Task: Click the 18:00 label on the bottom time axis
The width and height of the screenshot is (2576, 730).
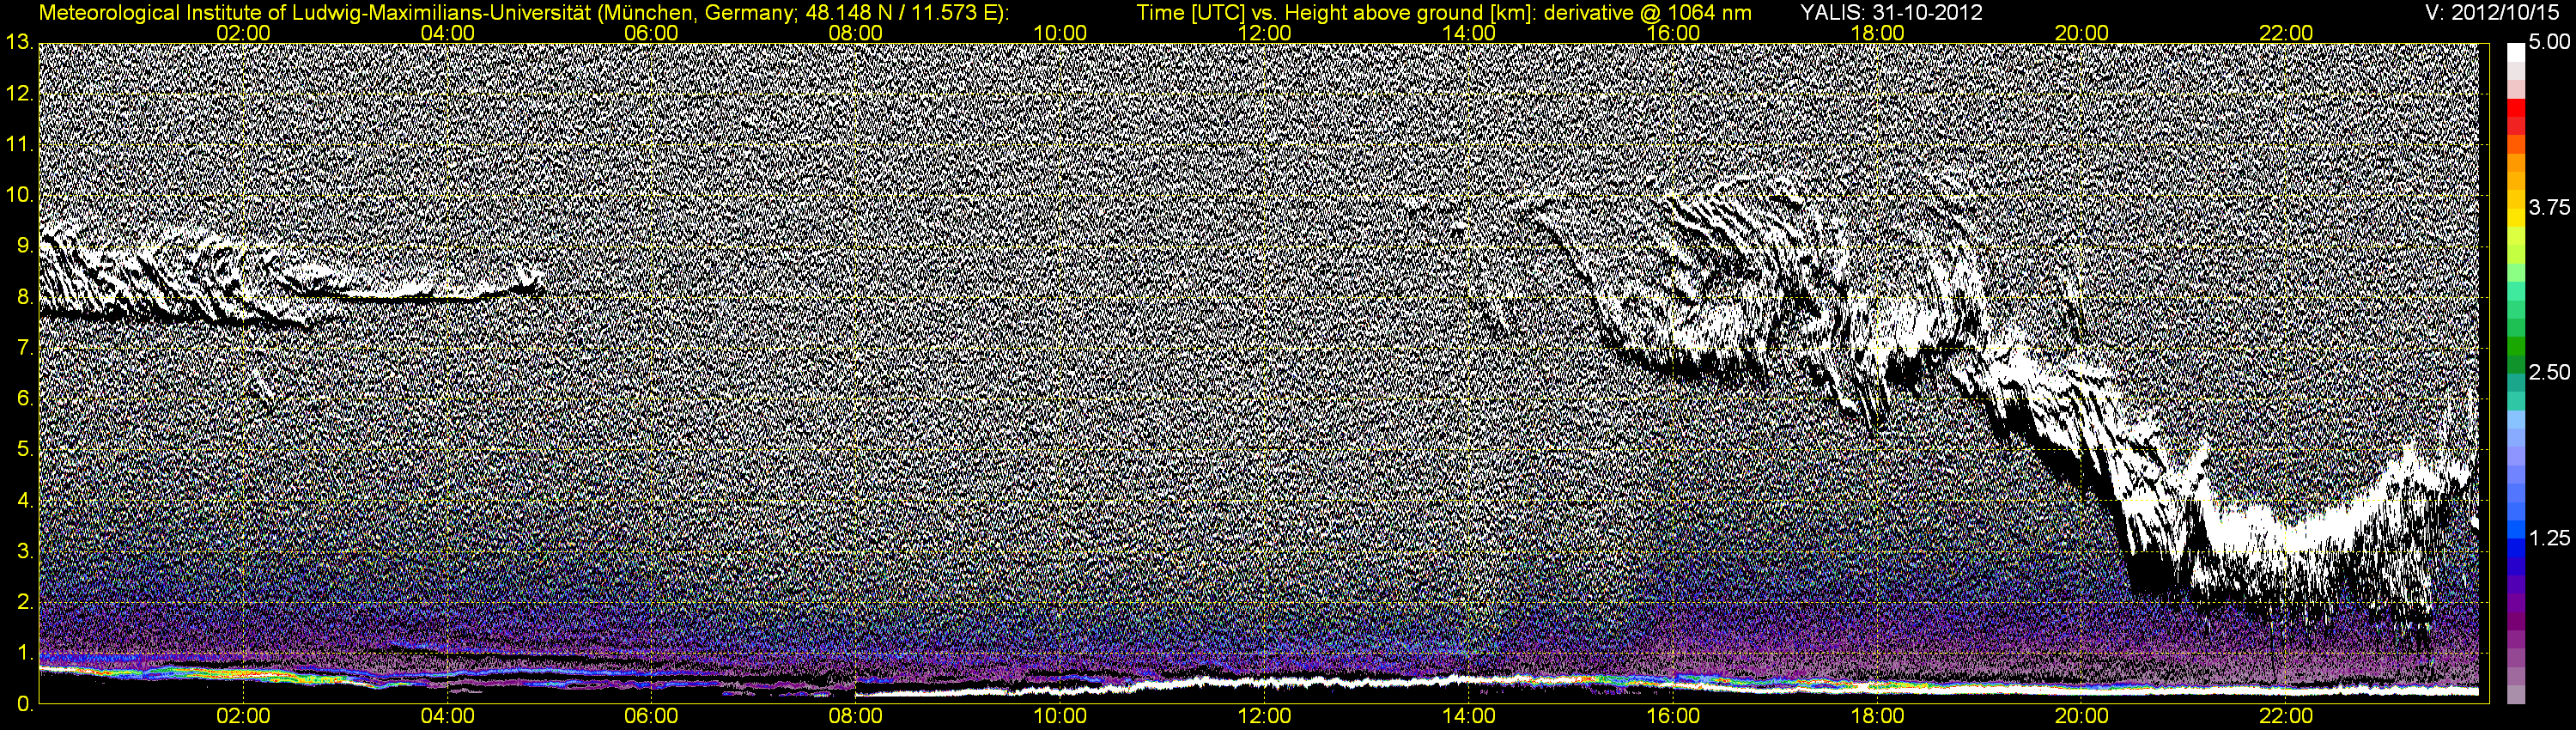Action: (1878, 717)
